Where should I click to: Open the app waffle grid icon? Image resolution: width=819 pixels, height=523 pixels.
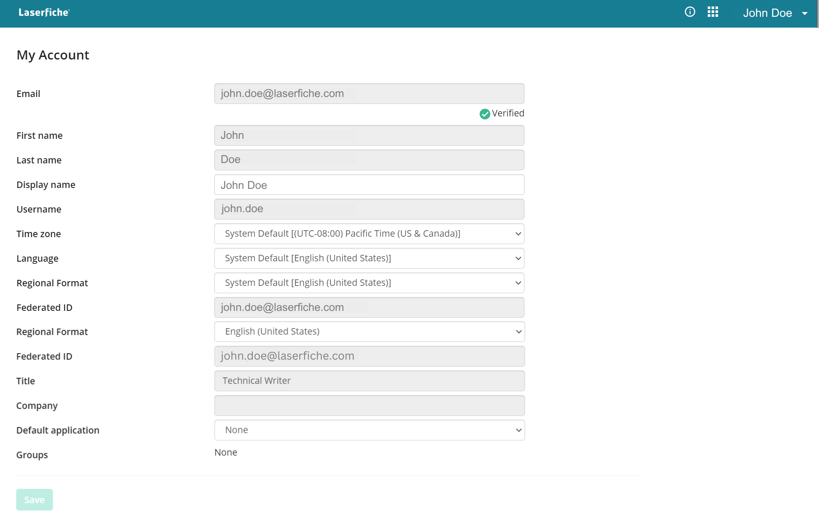[x=712, y=12]
